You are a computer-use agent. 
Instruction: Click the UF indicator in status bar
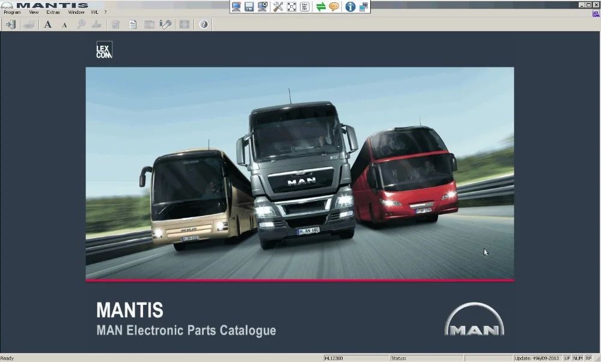[567, 358]
